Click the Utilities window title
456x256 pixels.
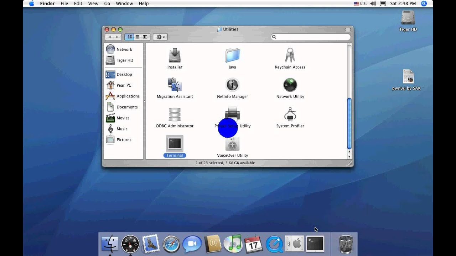(x=230, y=29)
